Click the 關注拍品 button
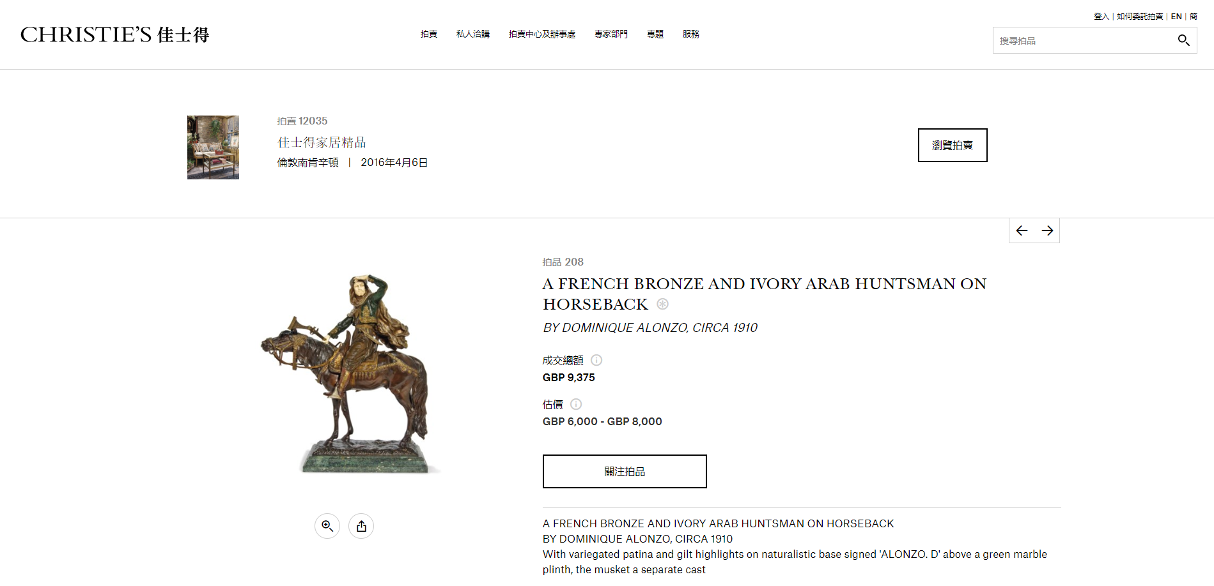Screen dimensions: 1214x586 [x=625, y=471]
